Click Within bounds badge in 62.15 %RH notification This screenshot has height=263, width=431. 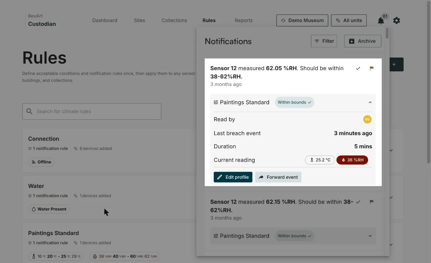click(x=294, y=236)
